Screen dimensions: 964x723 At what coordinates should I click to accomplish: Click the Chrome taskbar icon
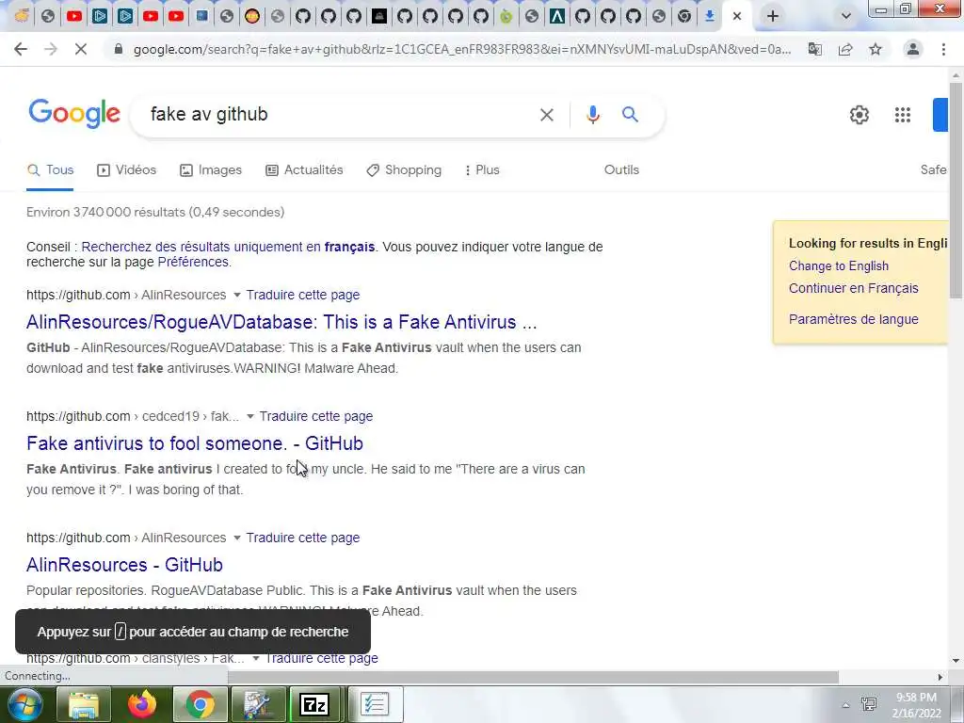(201, 704)
